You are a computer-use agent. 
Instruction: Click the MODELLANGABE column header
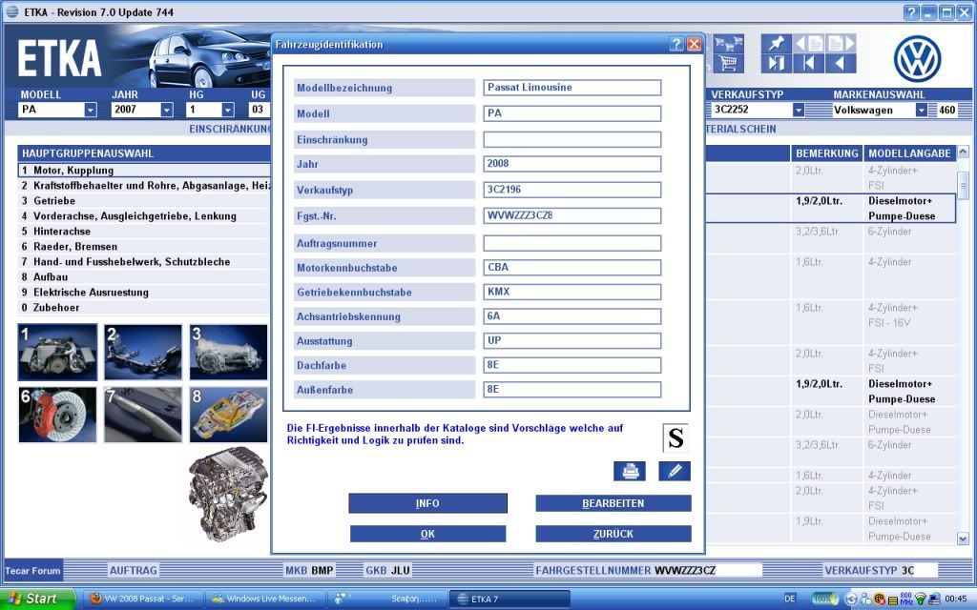pyautogui.click(x=909, y=153)
